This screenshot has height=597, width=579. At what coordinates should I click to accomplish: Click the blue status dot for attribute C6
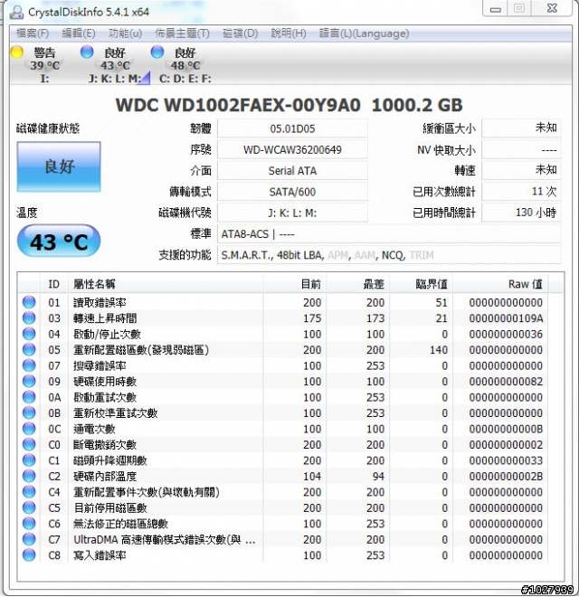tap(29, 524)
